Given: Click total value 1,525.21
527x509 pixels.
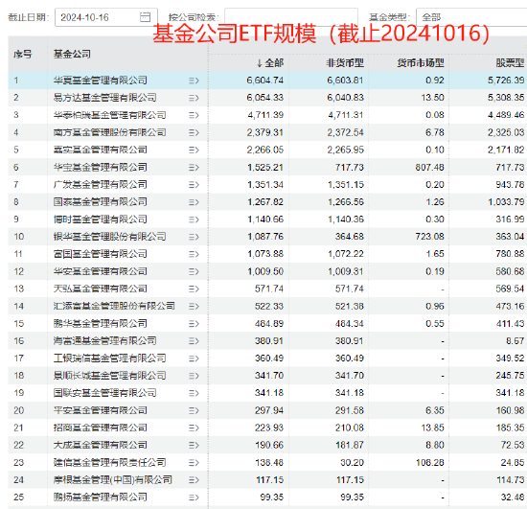Looking at the screenshot, I should (265, 167).
